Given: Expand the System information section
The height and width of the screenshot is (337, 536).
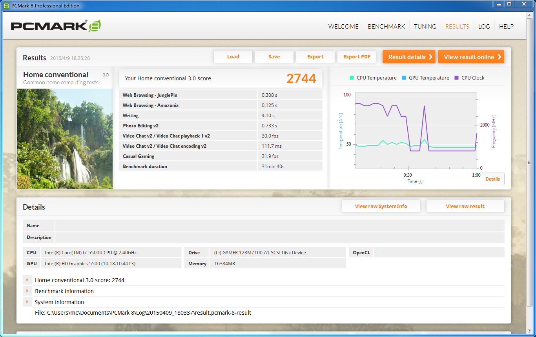Looking at the screenshot, I should (x=27, y=302).
